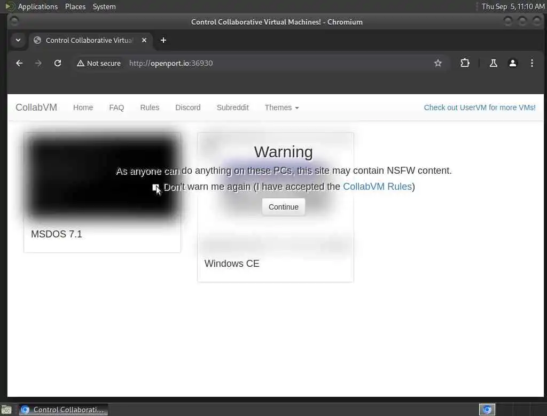The width and height of the screenshot is (547, 416).
Task: Open the CollabVM Rules link in warning
Action: 377,187
